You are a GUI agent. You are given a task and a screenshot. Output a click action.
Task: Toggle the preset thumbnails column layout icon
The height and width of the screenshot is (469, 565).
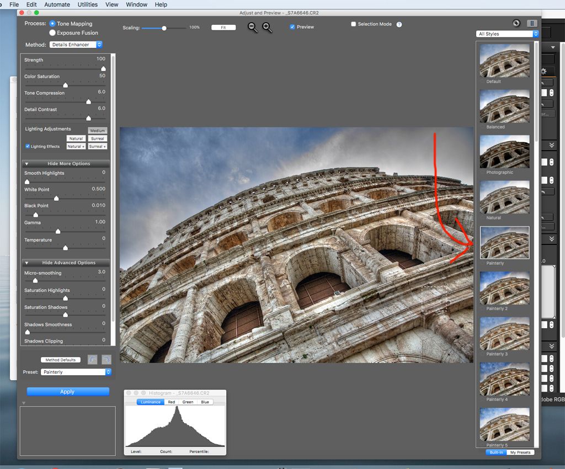pyautogui.click(x=532, y=23)
